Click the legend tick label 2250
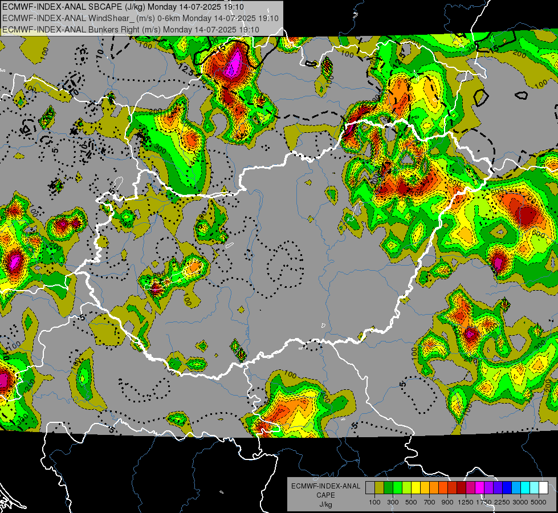 pyautogui.click(x=502, y=502)
